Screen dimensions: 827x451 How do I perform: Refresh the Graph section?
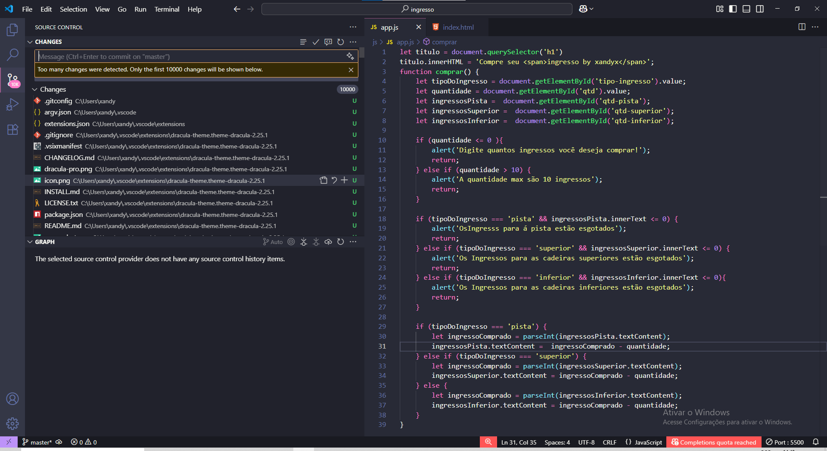click(341, 242)
